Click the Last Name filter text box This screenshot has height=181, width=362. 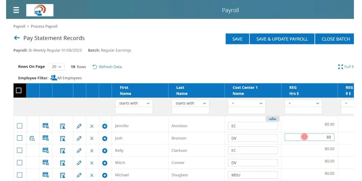[190, 111]
